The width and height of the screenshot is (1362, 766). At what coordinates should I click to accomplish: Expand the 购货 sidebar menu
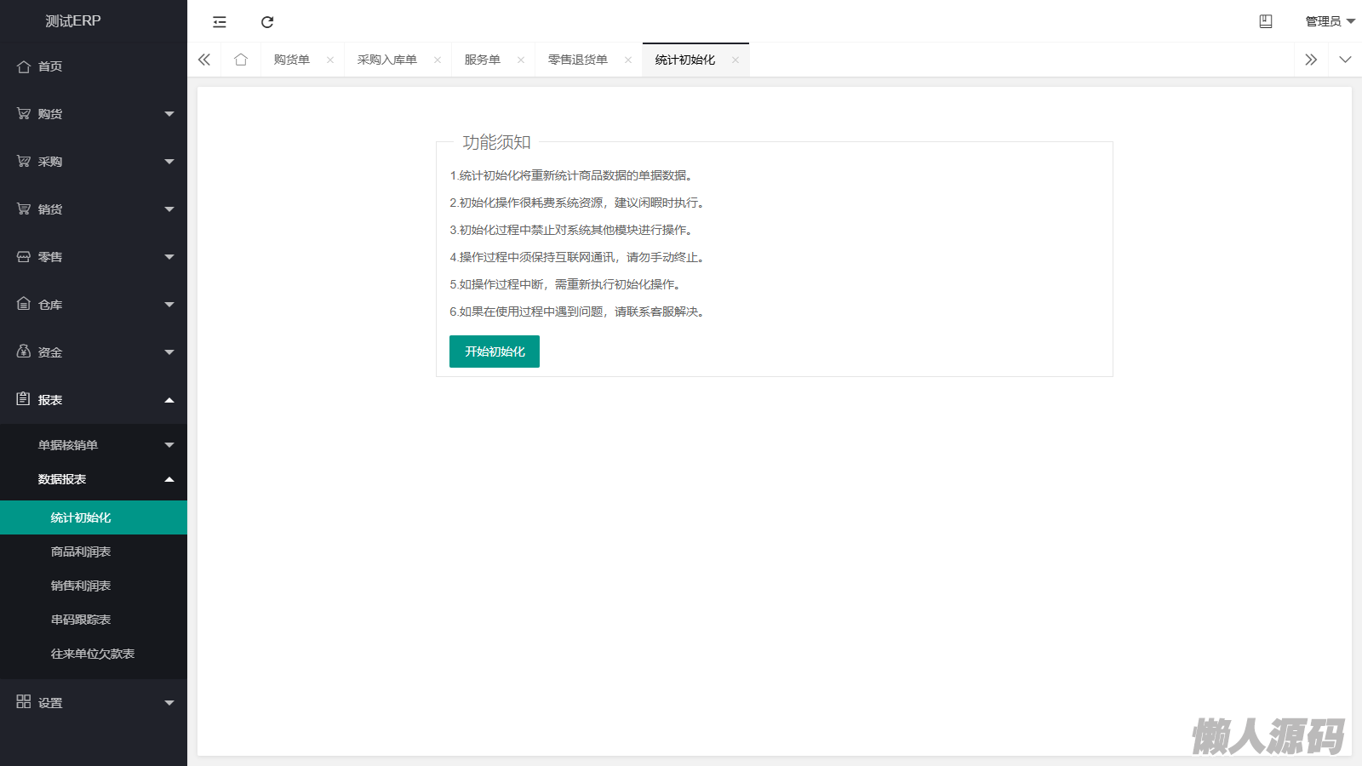click(x=94, y=114)
